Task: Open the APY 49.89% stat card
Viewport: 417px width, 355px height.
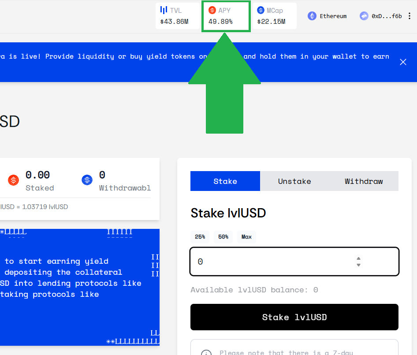Action: 226,16
